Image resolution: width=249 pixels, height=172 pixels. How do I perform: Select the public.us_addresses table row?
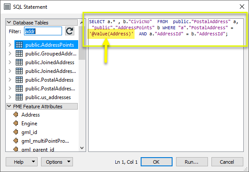coord(46,97)
